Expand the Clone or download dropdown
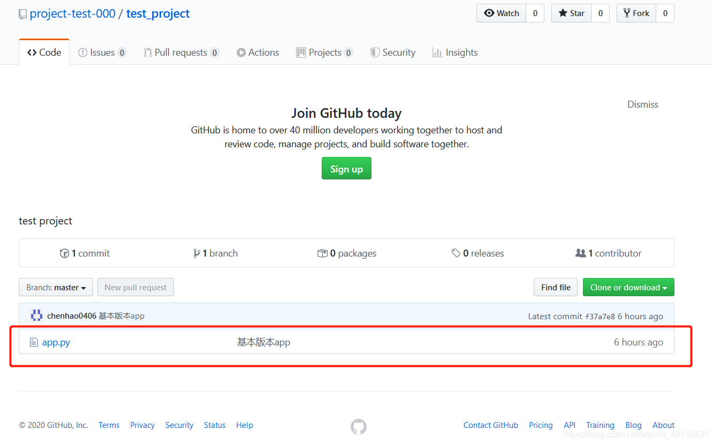This screenshot has width=713, height=444. tap(628, 288)
